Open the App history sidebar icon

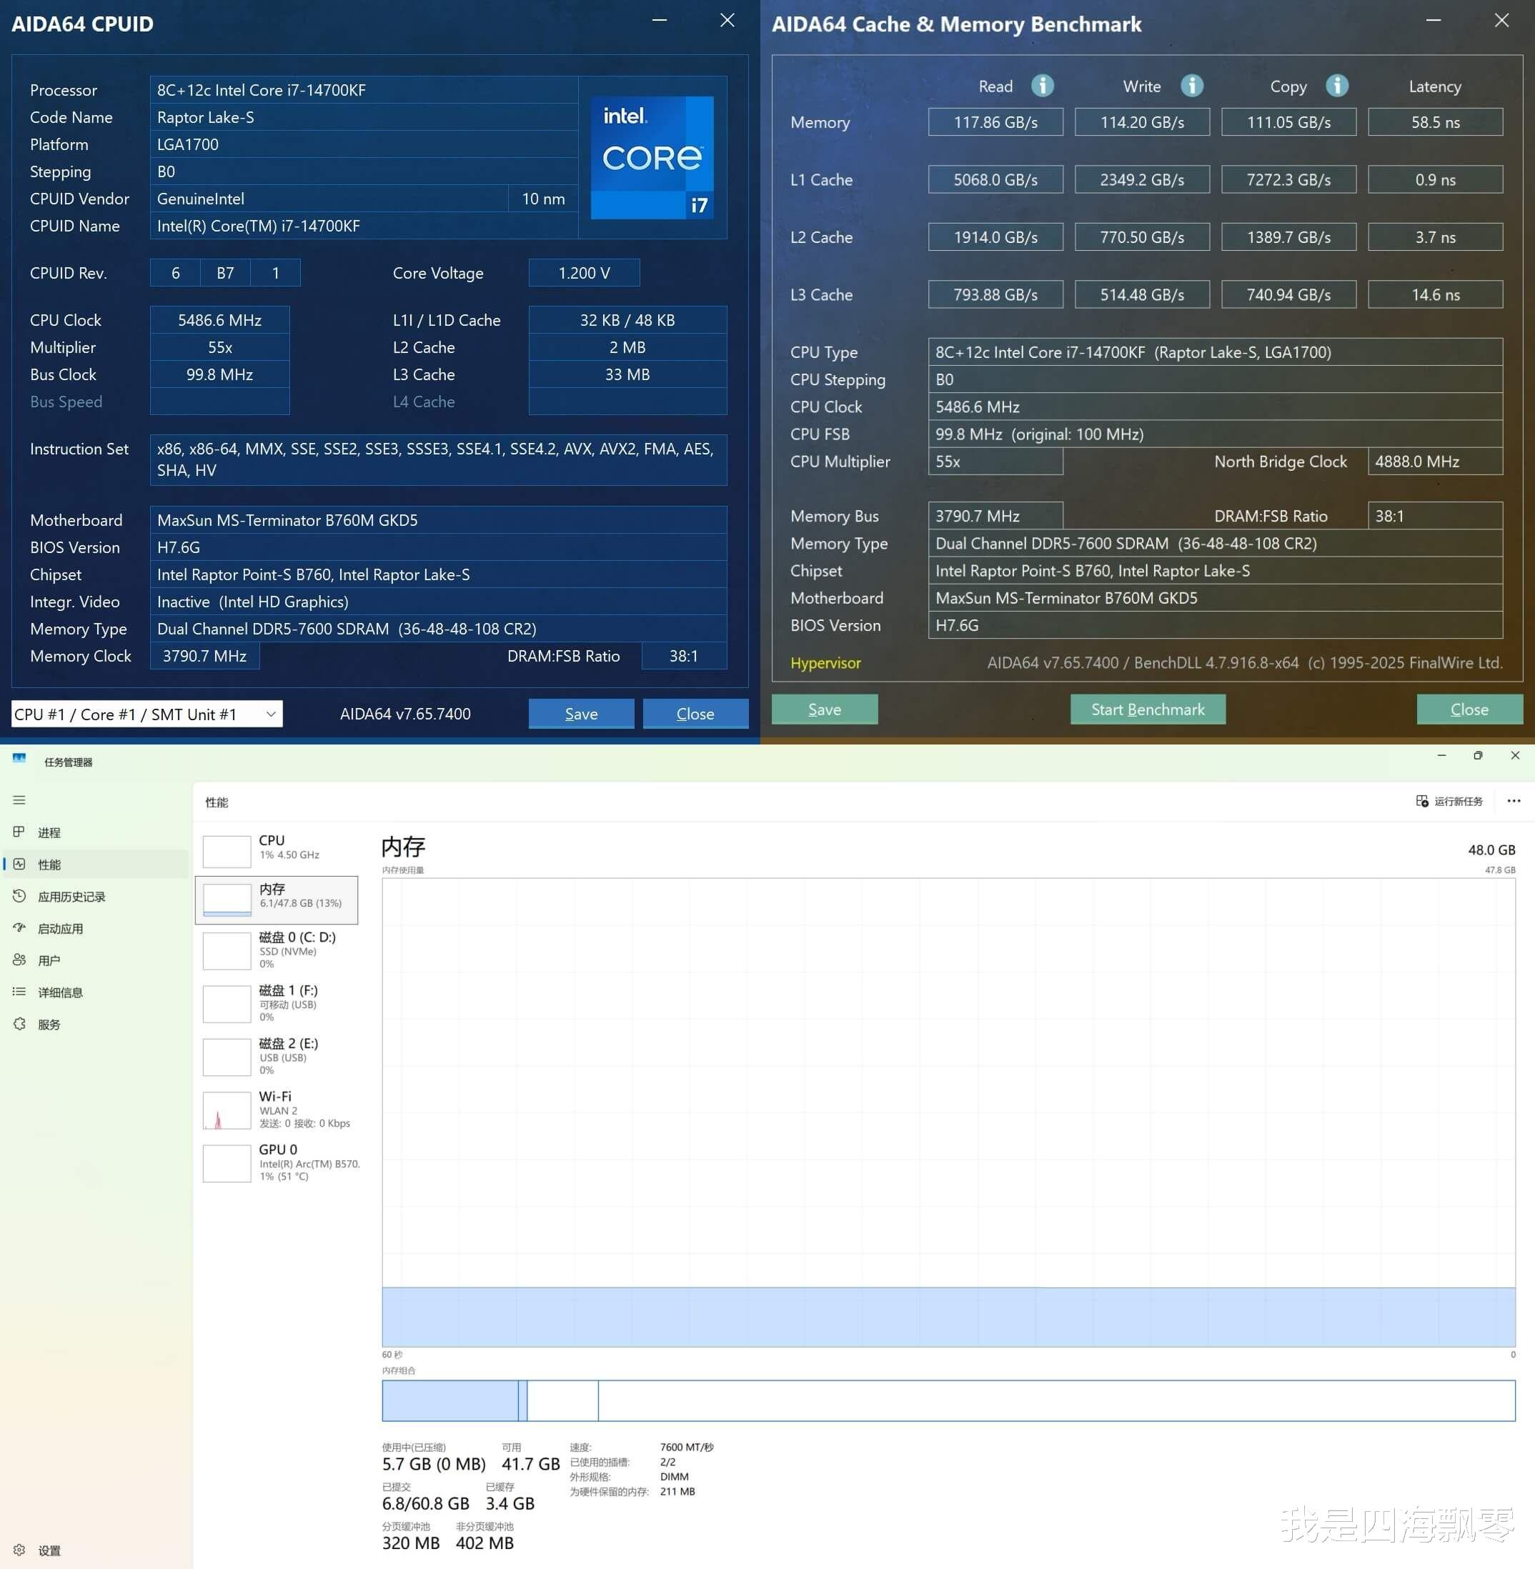point(19,896)
